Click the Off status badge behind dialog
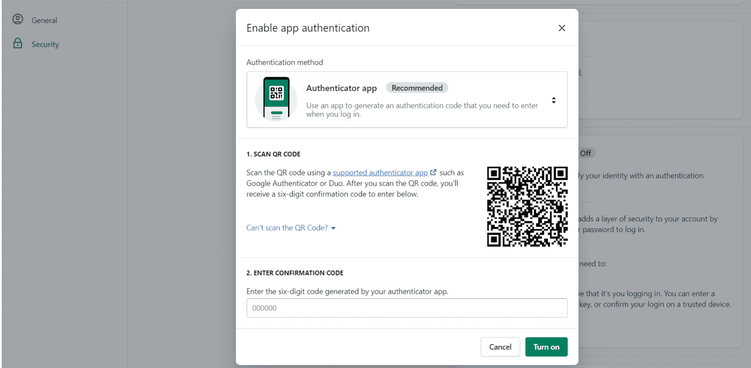Viewport: 751px width, 368px height. click(x=586, y=153)
